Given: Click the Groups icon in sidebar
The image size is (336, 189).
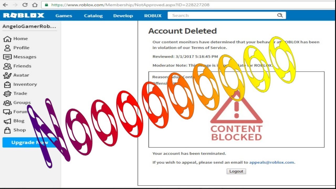Looking at the screenshot, I should point(7,103).
